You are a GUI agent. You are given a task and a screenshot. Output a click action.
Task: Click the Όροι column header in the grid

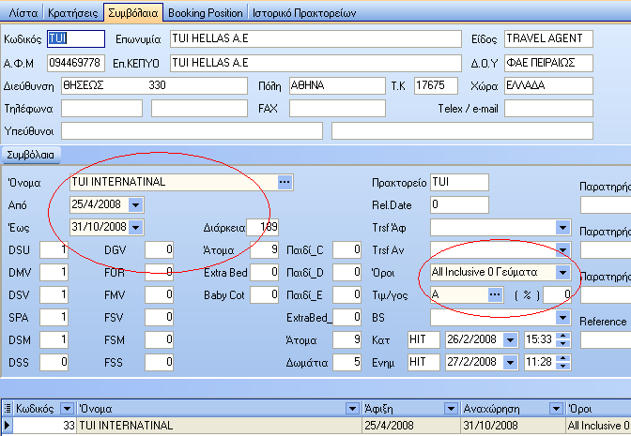[598, 409]
